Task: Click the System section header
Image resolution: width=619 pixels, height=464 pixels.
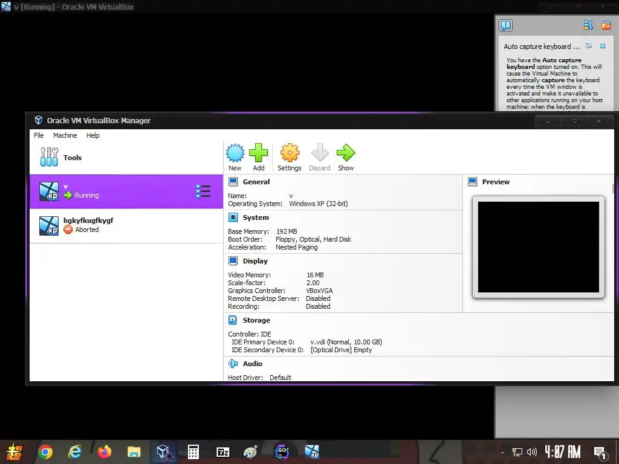Action: pyautogui.click(x=256, y=217)
